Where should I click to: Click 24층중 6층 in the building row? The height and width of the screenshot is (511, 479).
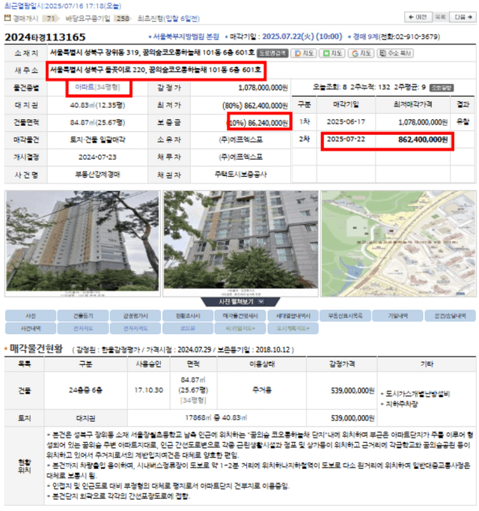click(85, 390)
